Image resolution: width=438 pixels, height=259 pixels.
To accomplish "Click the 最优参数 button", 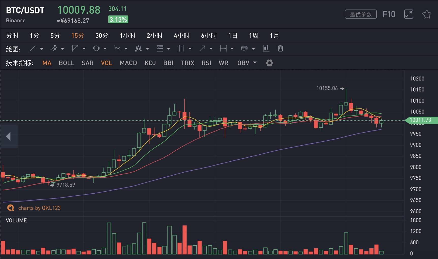I will tap(361, 14).
